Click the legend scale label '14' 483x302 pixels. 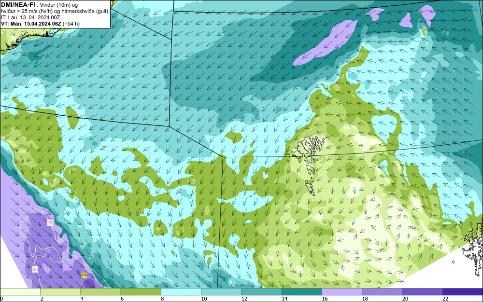click(284, 299)
